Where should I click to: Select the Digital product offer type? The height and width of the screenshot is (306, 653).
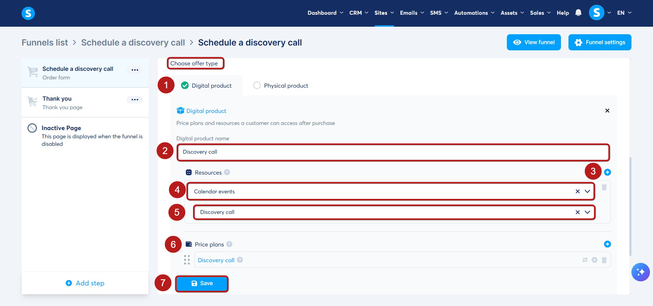[x=206, y=86]
